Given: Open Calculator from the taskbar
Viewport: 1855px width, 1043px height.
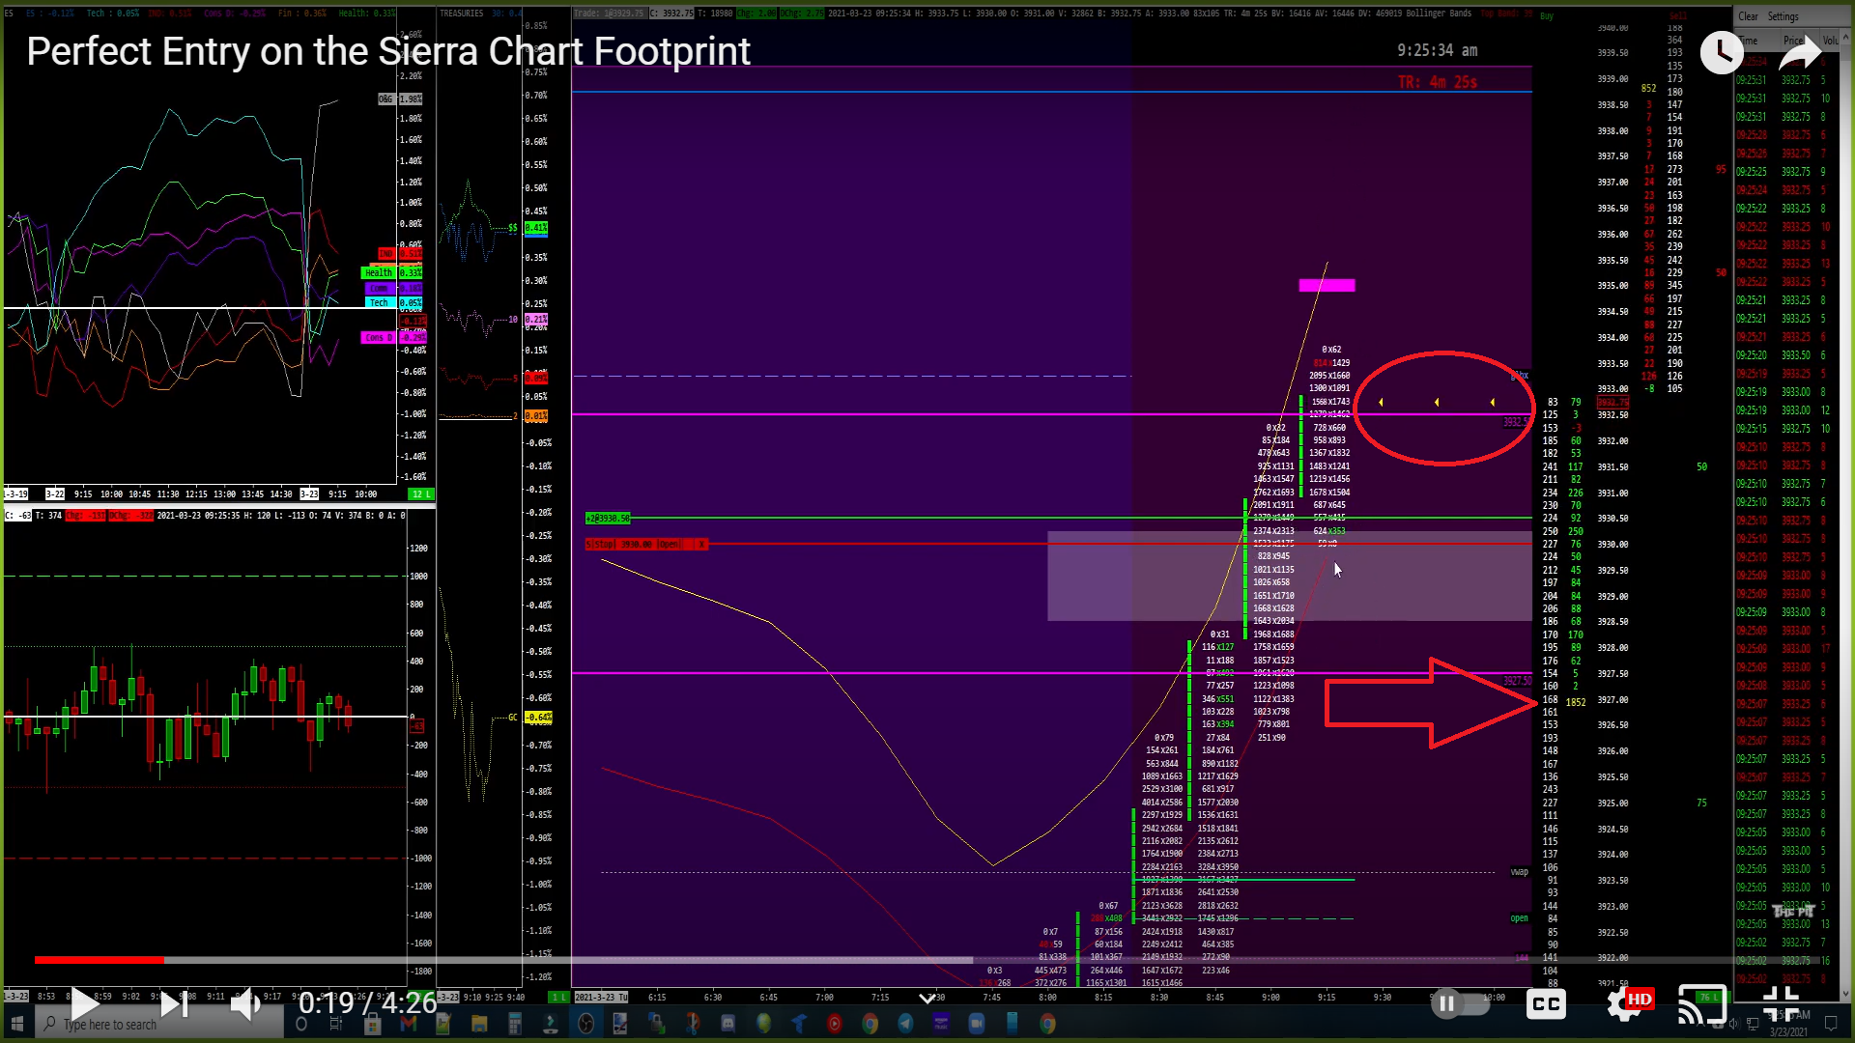Looking at the screenshot, I should pyautogui.click(x=514, y=1024).
